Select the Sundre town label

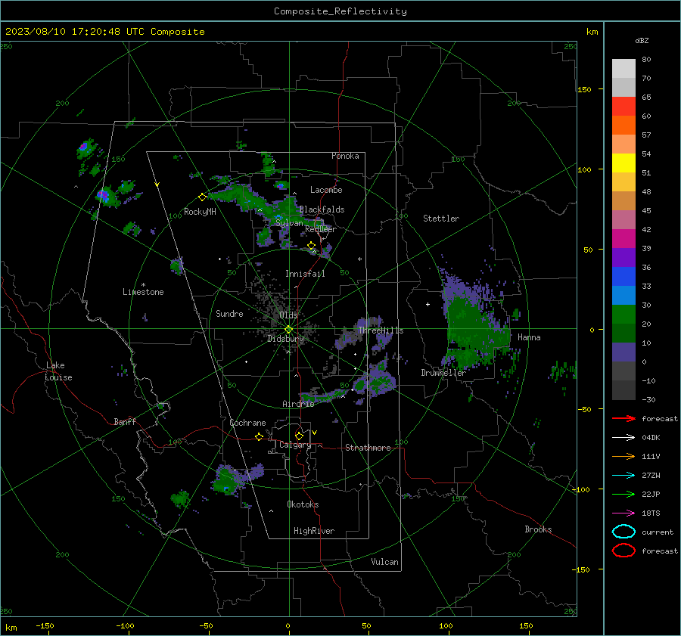click(x=229, y=314)
